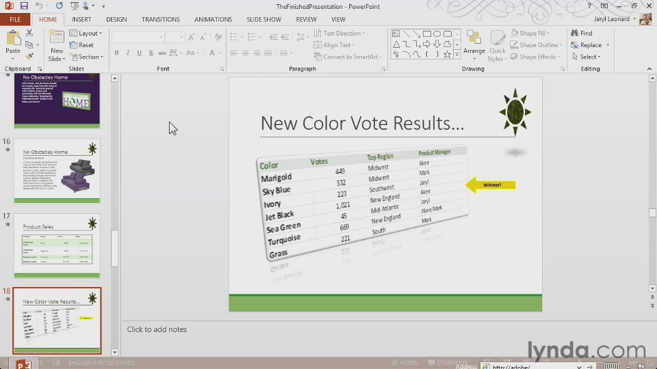
Task: Switch to the SLIDE SHOW tab
Action: coord(264,19)
